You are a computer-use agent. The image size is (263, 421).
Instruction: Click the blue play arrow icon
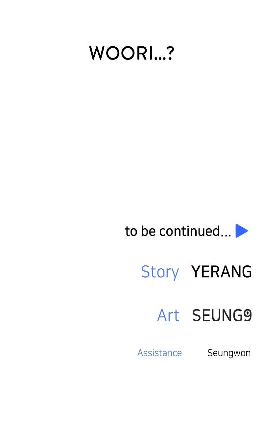coord(241,231)
